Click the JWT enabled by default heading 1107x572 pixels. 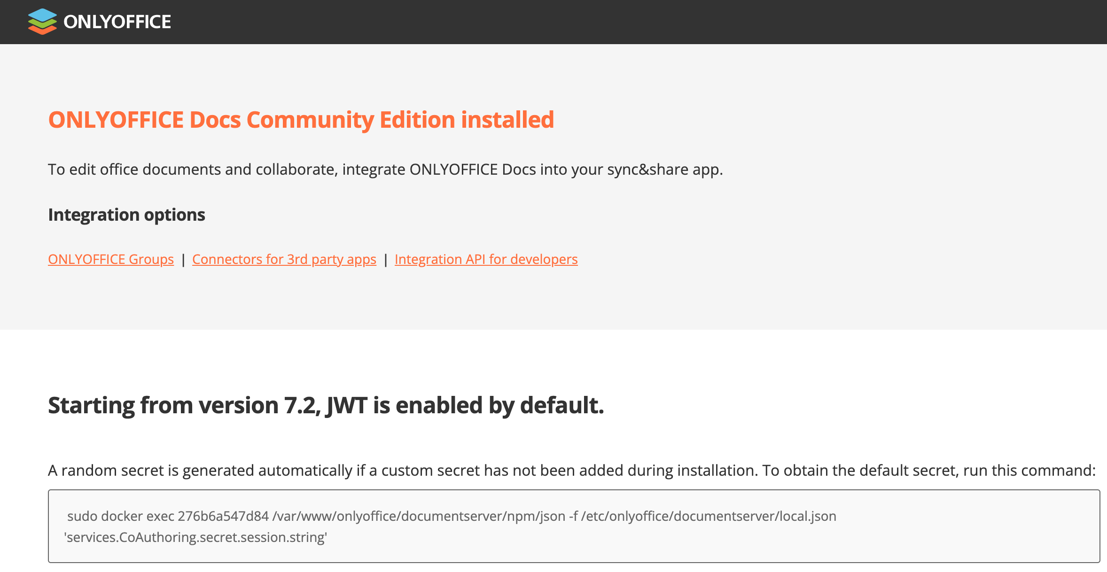pyautogui.click(x=326, y=405)
